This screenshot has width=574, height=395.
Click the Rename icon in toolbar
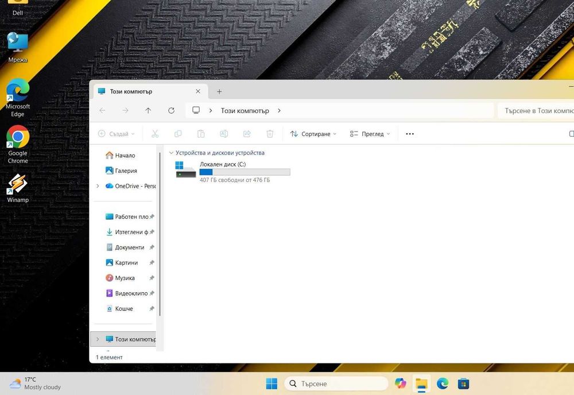[224, 134]
